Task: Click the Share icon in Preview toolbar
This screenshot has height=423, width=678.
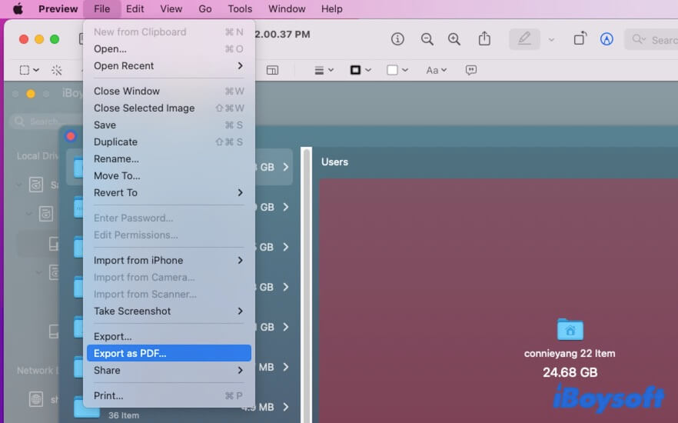Action: pyautogui.click(x=484, y=39)
